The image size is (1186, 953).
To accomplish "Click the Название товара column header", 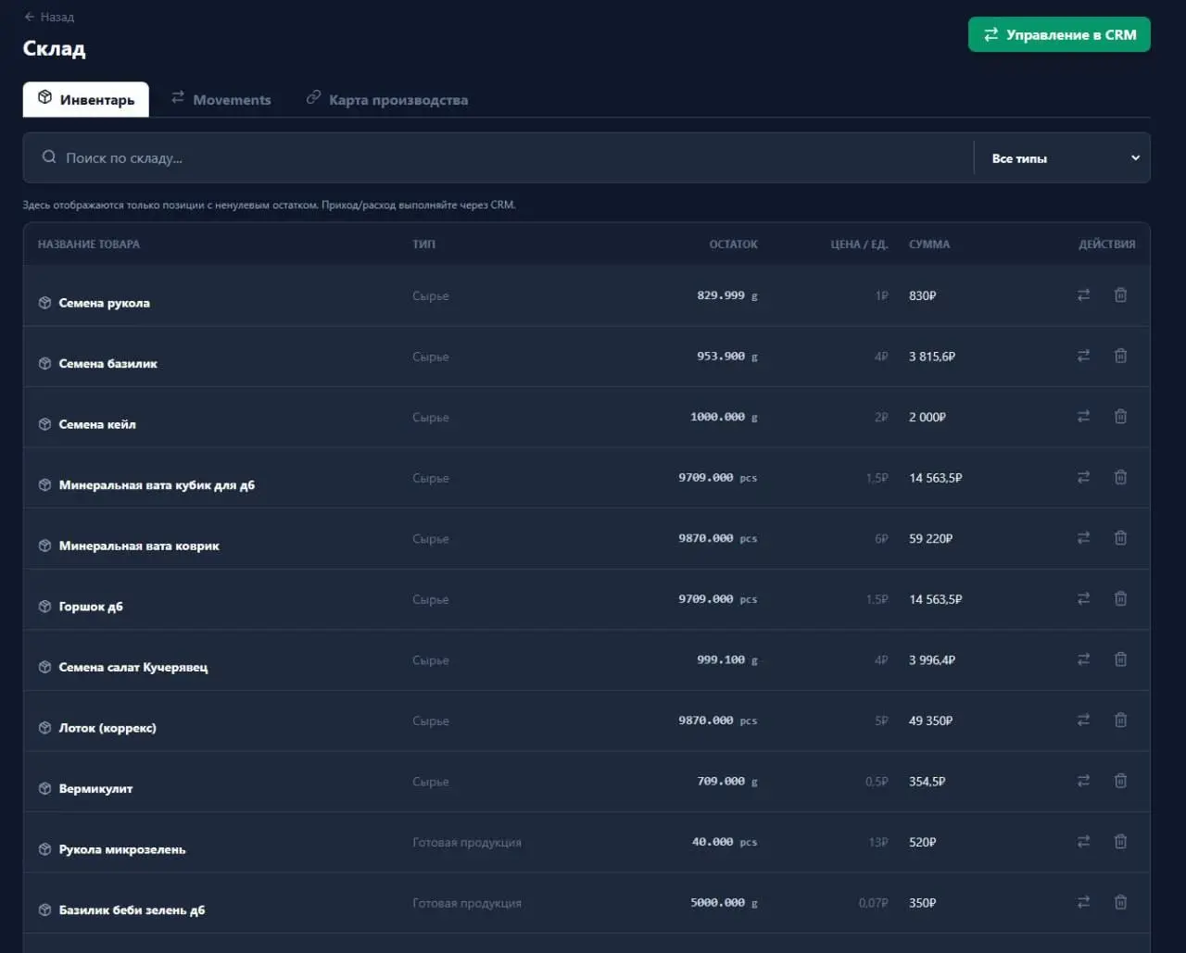I will [x=89, y=245].
